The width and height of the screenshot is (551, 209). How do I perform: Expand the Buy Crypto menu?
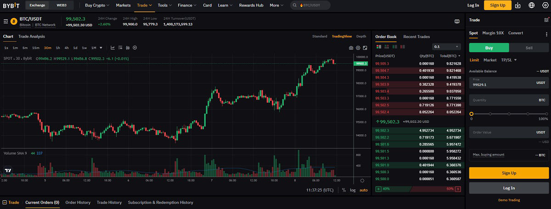coord(97,5)
